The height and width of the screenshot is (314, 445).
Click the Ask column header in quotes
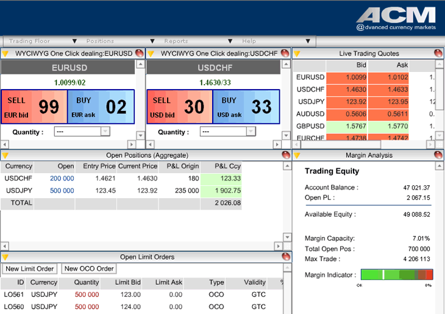388,65
